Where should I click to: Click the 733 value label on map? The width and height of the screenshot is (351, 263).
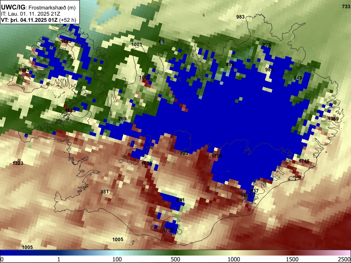(346, 7)
